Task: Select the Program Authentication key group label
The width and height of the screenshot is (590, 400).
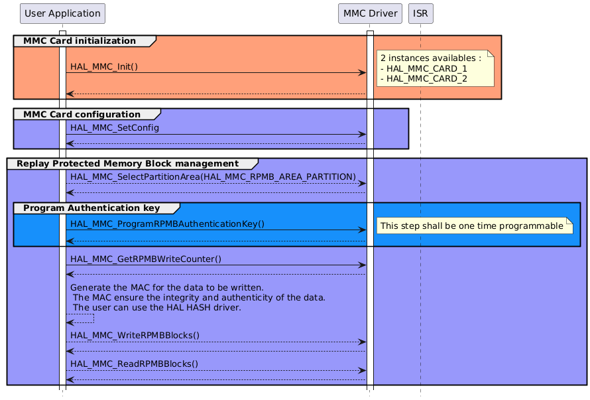Action: tap(91, 208)
